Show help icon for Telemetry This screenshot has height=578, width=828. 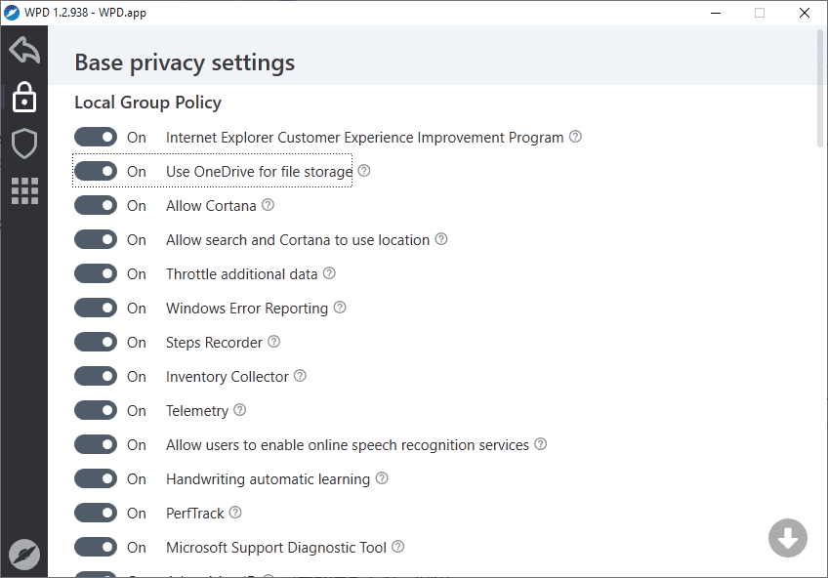[240, 410]
